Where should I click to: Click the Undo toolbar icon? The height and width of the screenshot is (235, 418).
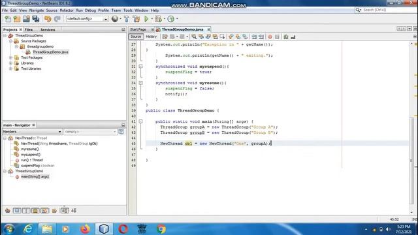click(x=48, y=19)
